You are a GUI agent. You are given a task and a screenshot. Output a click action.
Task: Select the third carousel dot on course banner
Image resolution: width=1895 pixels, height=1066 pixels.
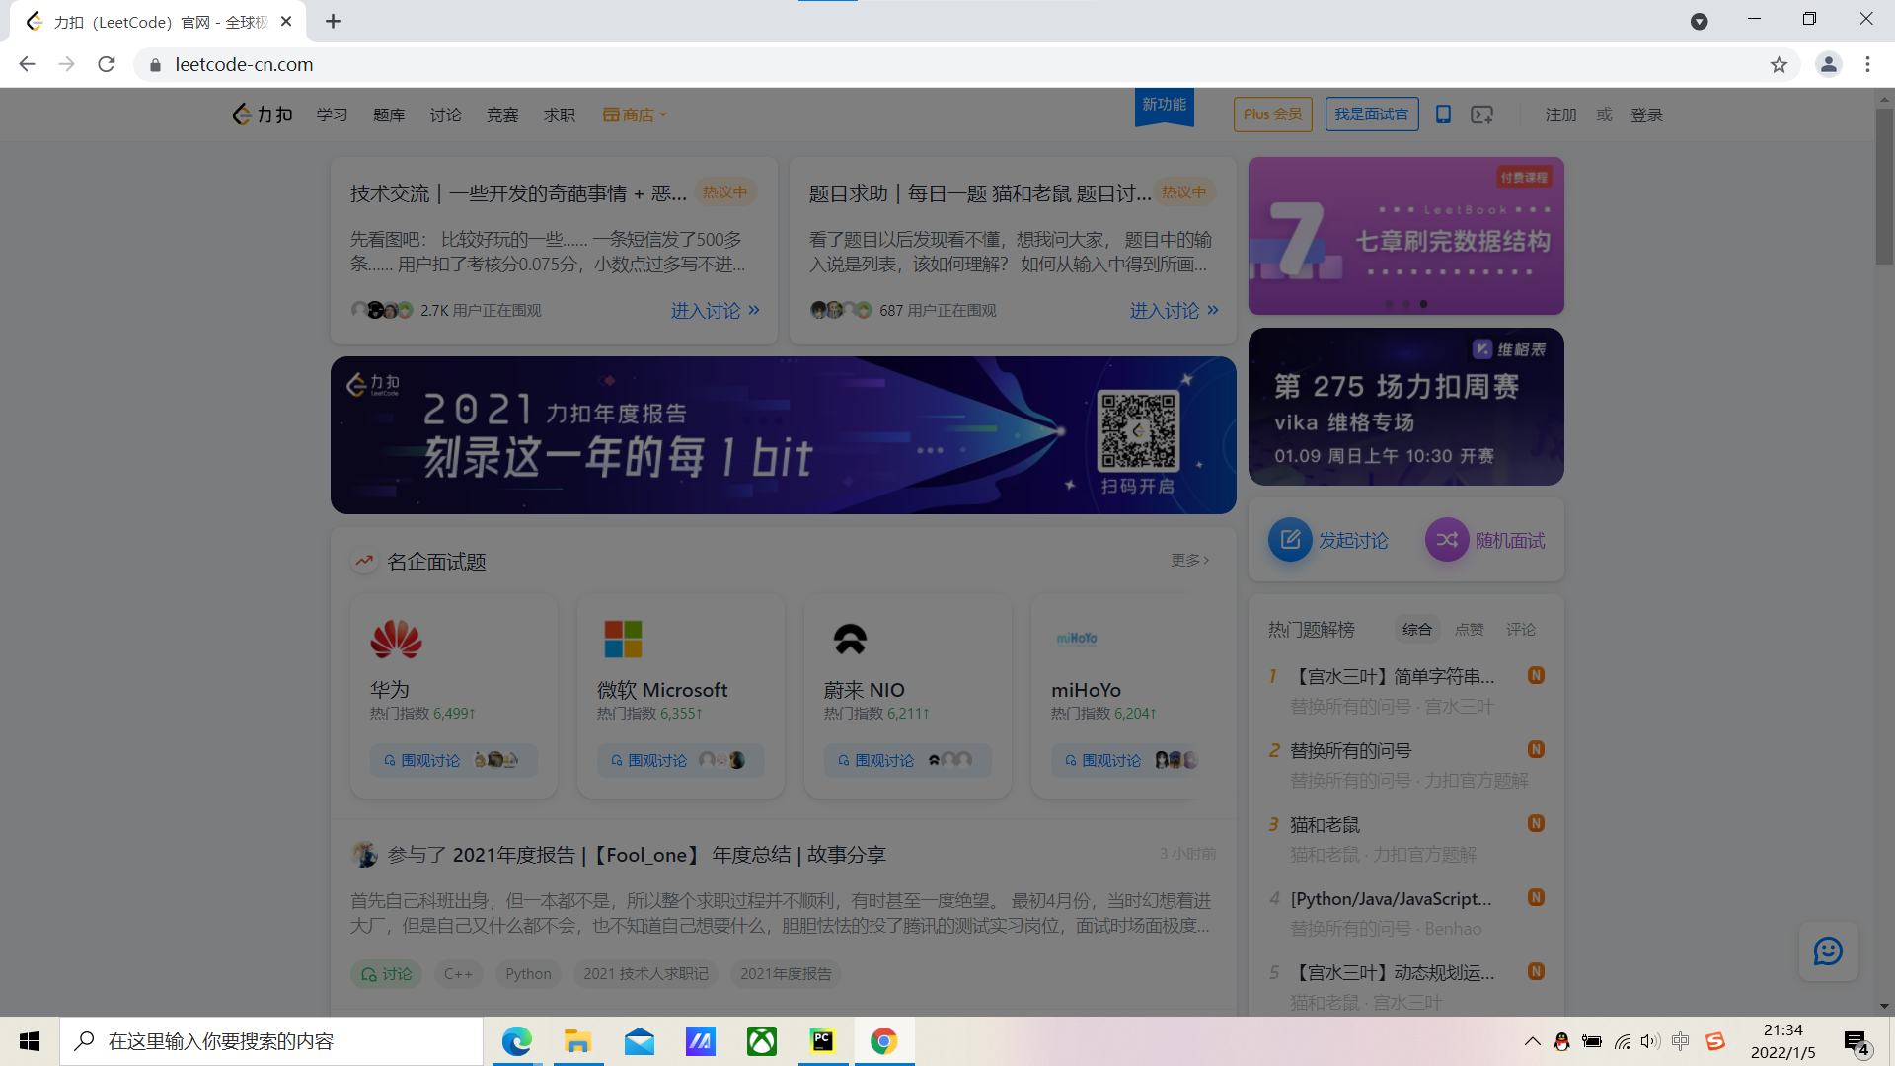(1423, 304)
